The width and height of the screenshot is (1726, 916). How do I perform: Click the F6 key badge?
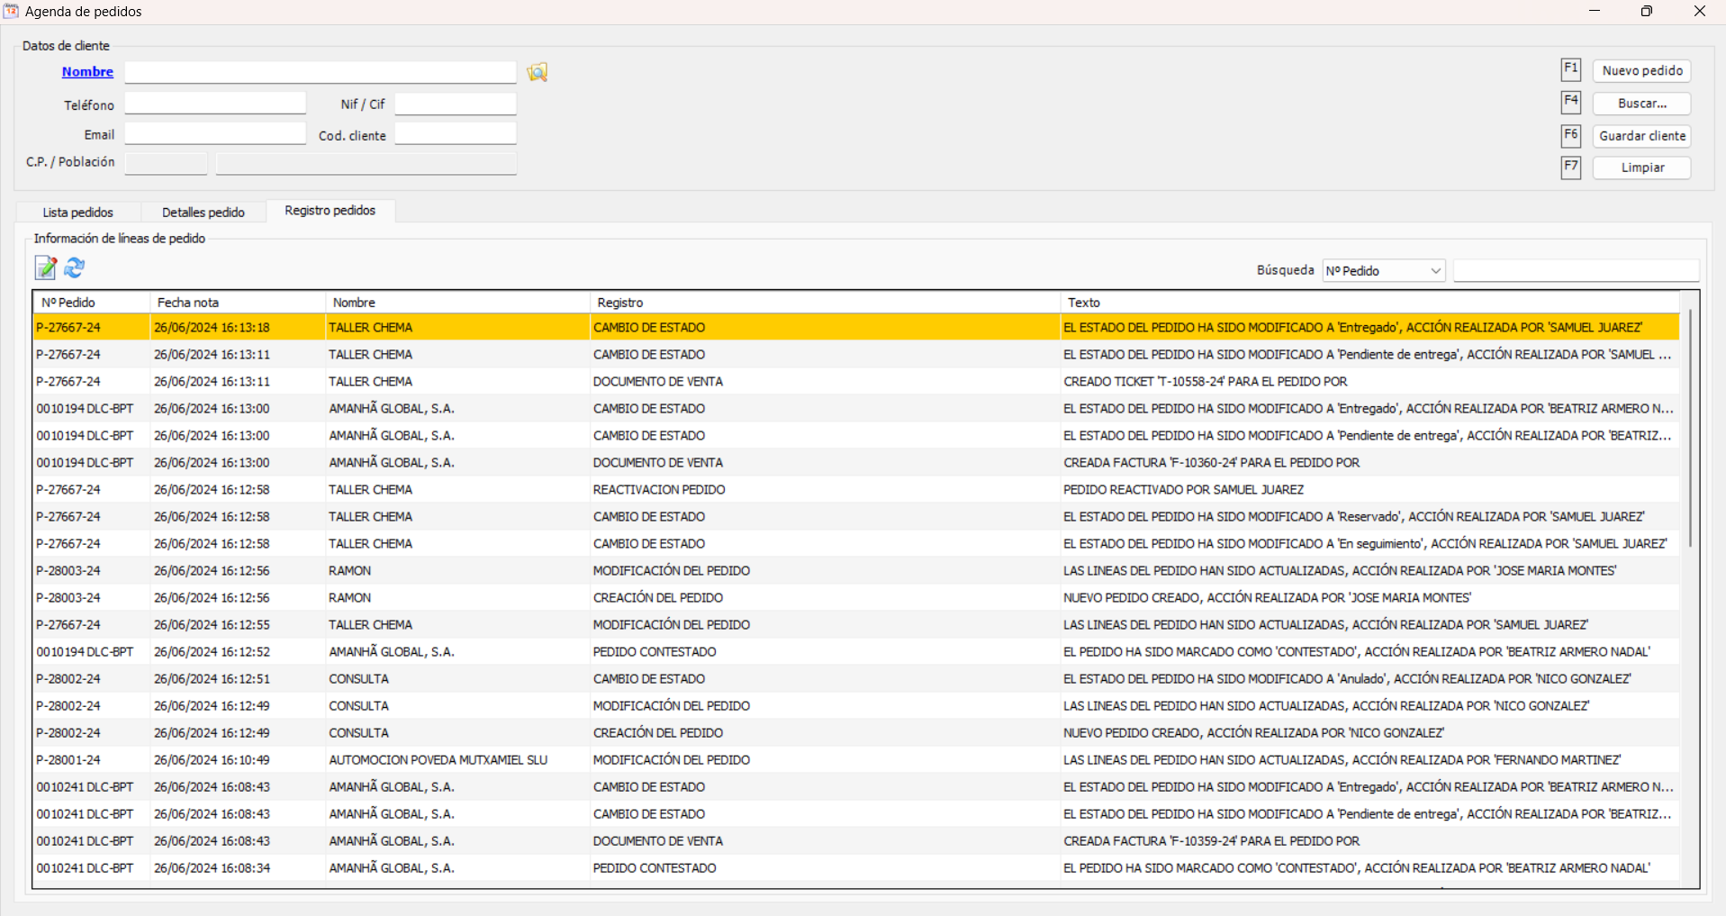(x=1570, y=134)
